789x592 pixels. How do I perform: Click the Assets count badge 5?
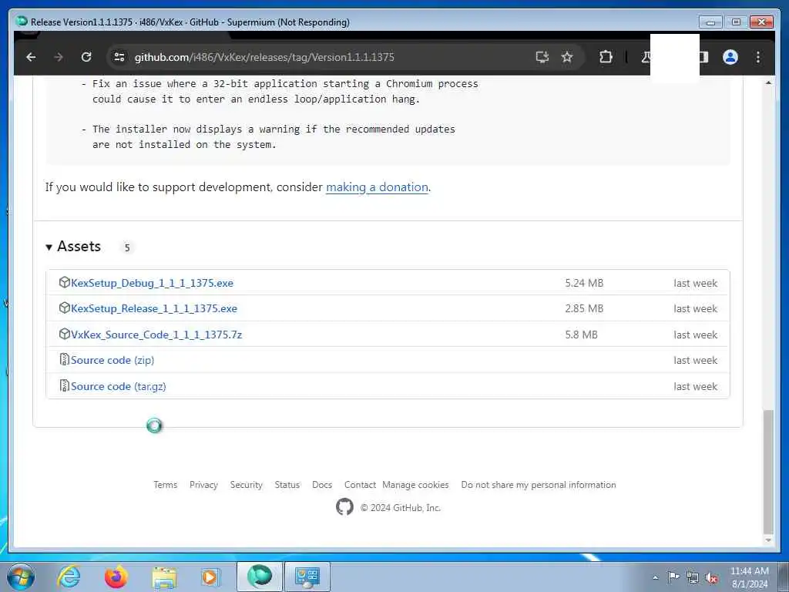[x=127, y=247]
